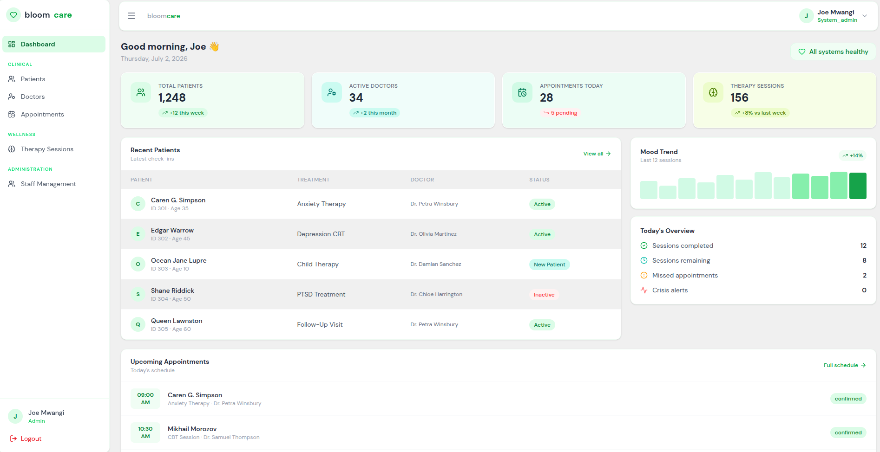
Task: Click the bloom care heart logo icon
Action: pos(13,15)
